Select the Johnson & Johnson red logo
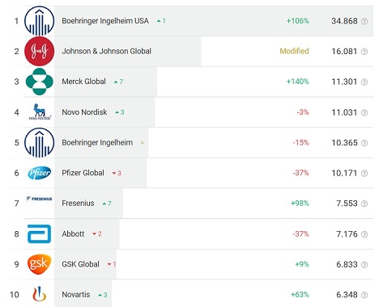The height and width of the screenshot is (307, 379). [40, 52]
